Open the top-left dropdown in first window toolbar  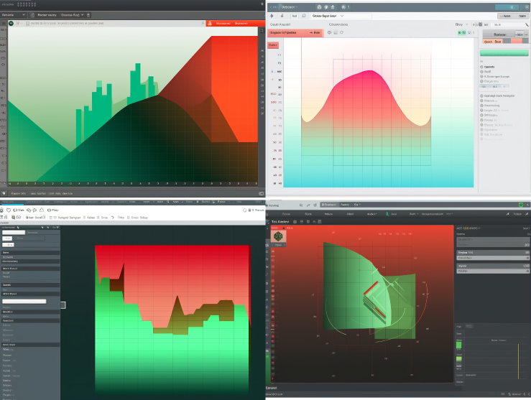click(x=14, y=14)
